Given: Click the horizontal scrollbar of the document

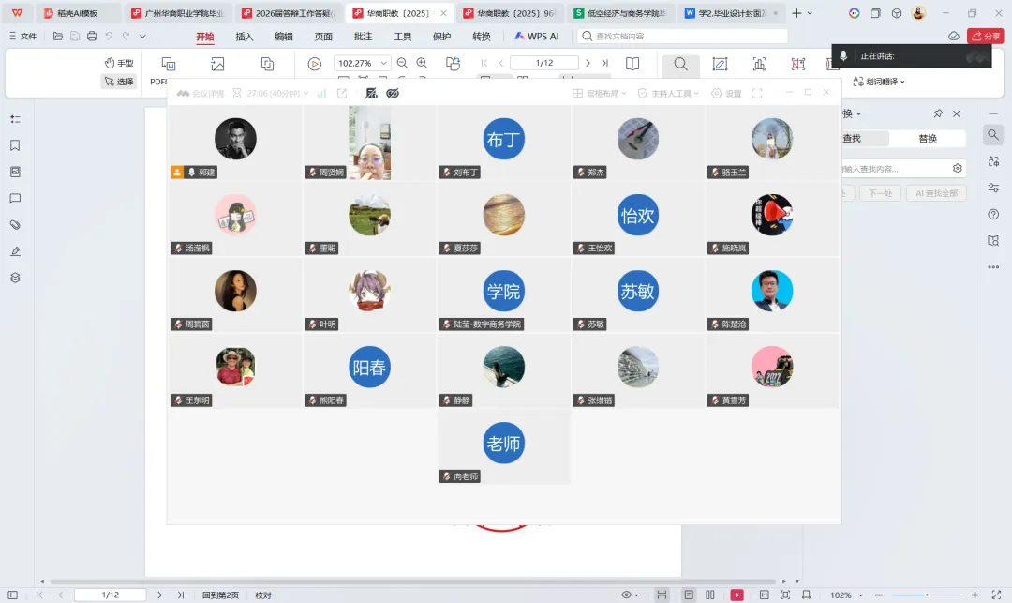Looking at the screenshot, I should point(413,581).
